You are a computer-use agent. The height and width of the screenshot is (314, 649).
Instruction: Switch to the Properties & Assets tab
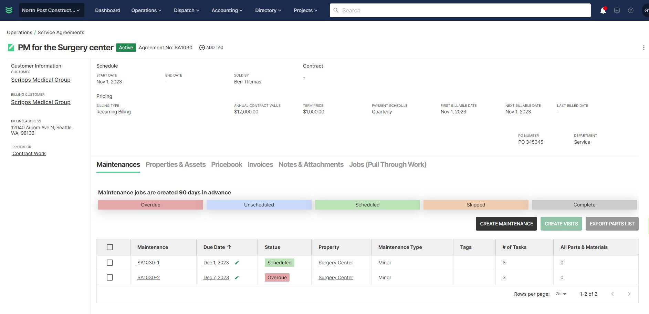(x=175, y=164)
